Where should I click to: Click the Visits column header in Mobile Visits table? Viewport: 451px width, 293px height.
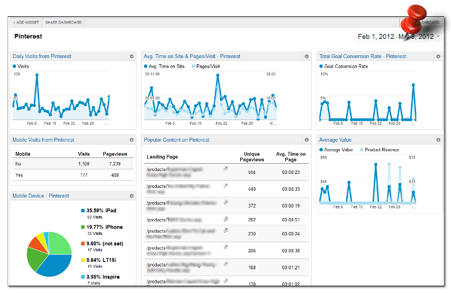(83, 154)
